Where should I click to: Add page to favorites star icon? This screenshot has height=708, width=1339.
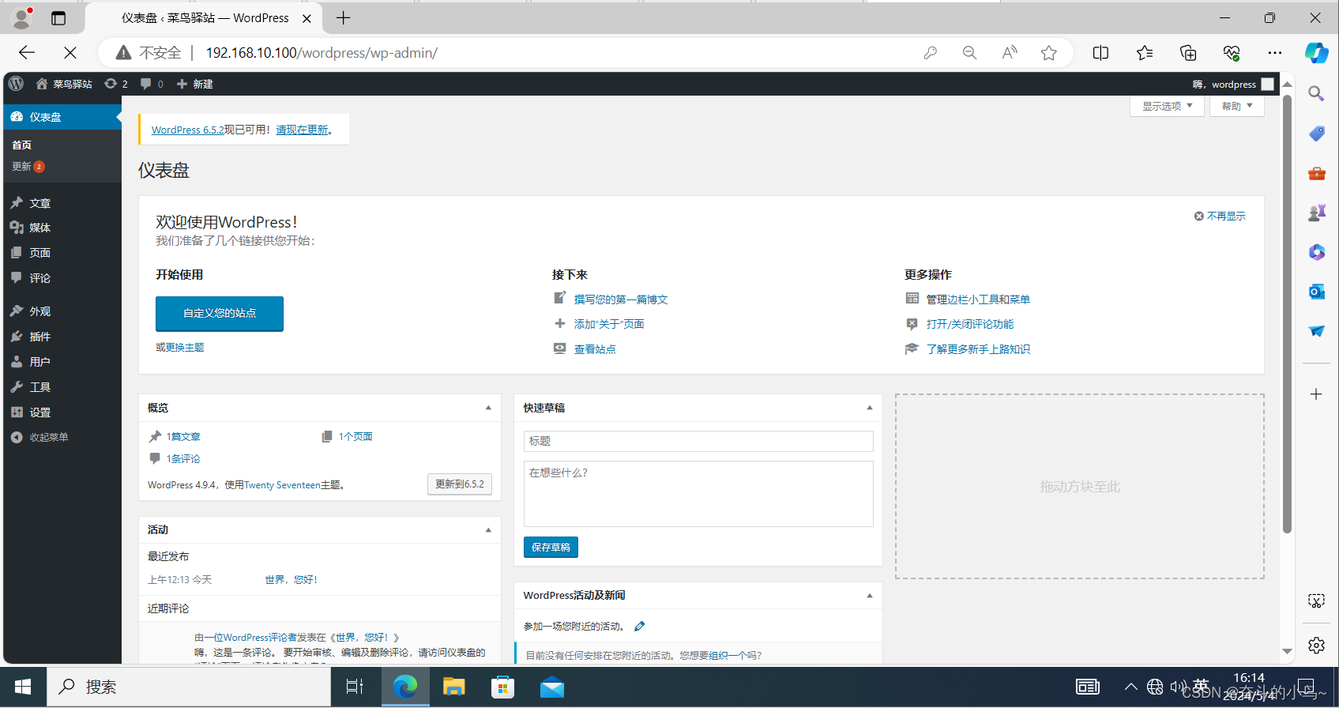coord(1048,53)
